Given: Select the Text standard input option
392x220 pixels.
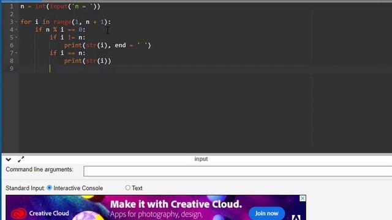Looking at the screenshot, I should [x=128, y=188].
